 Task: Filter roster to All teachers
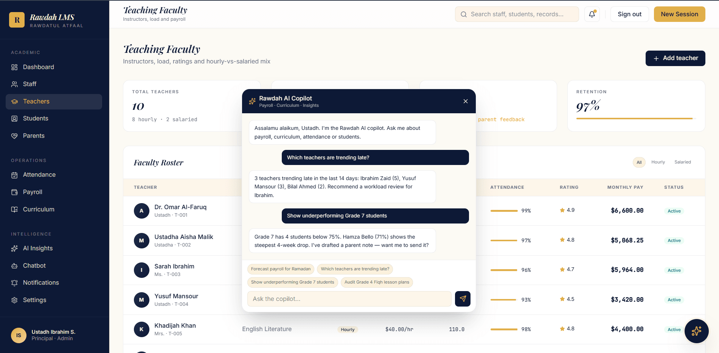[639, 162]
